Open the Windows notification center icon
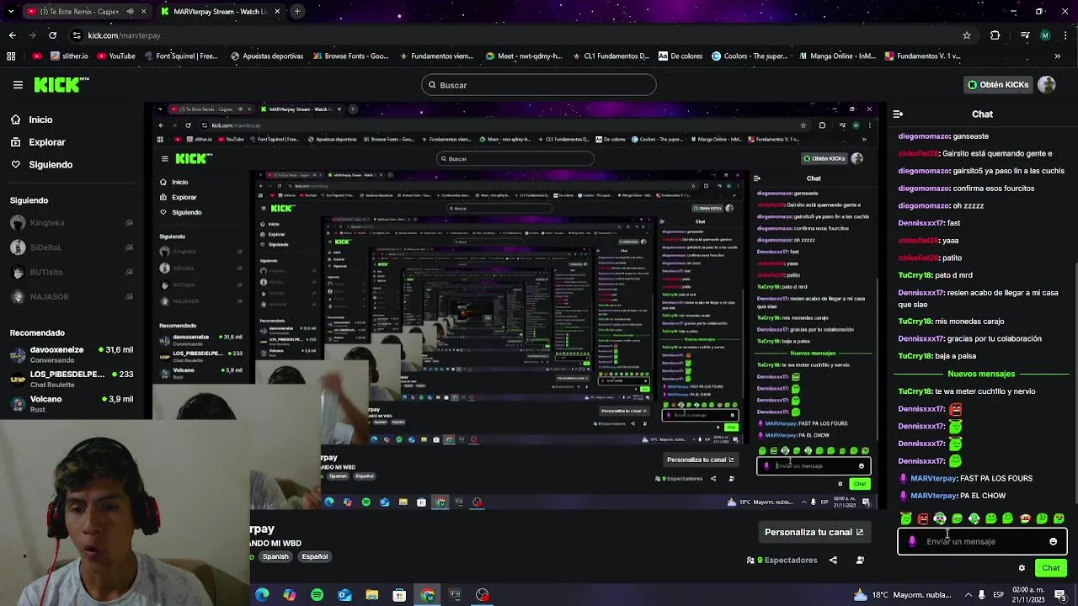 [x=1060, y=595]
